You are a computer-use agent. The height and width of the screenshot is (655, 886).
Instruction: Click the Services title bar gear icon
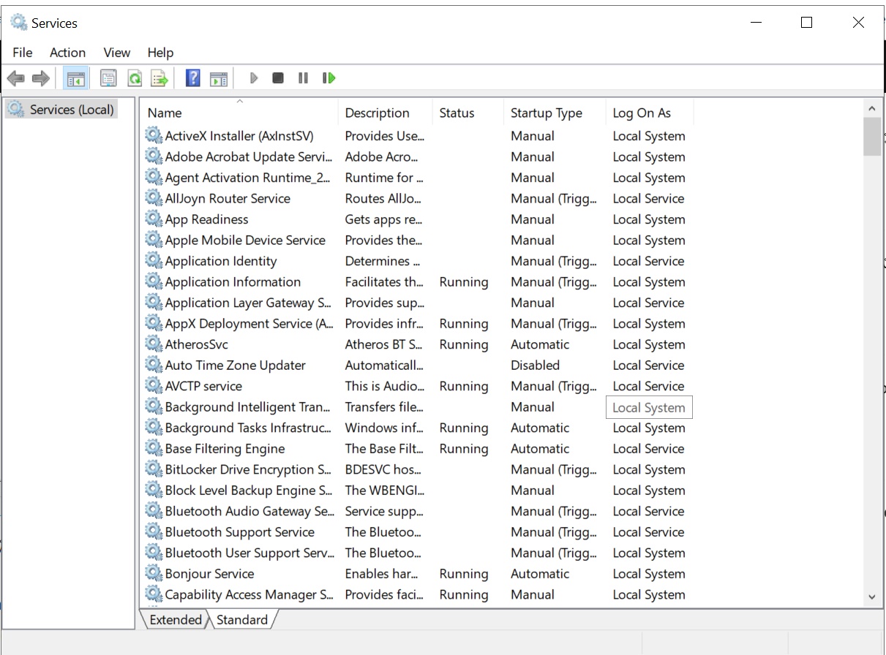(19, 23)
